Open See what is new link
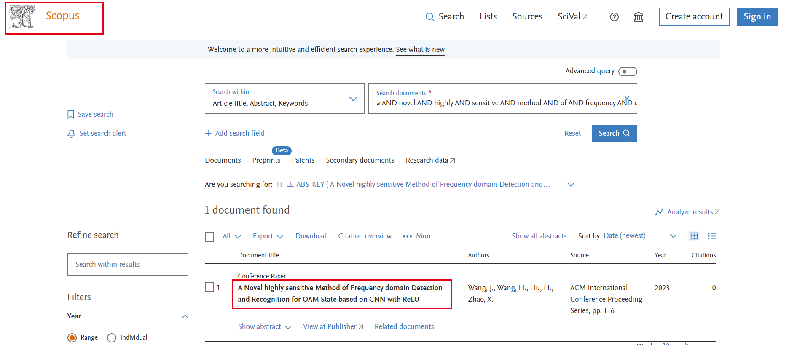789x345 pixels. pos(420,49)
